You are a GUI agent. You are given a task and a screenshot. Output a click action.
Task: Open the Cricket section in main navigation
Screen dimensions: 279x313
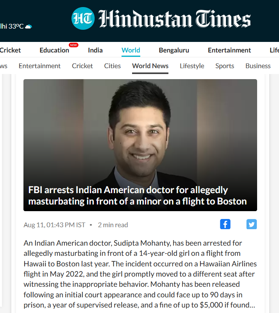point(10,50)
